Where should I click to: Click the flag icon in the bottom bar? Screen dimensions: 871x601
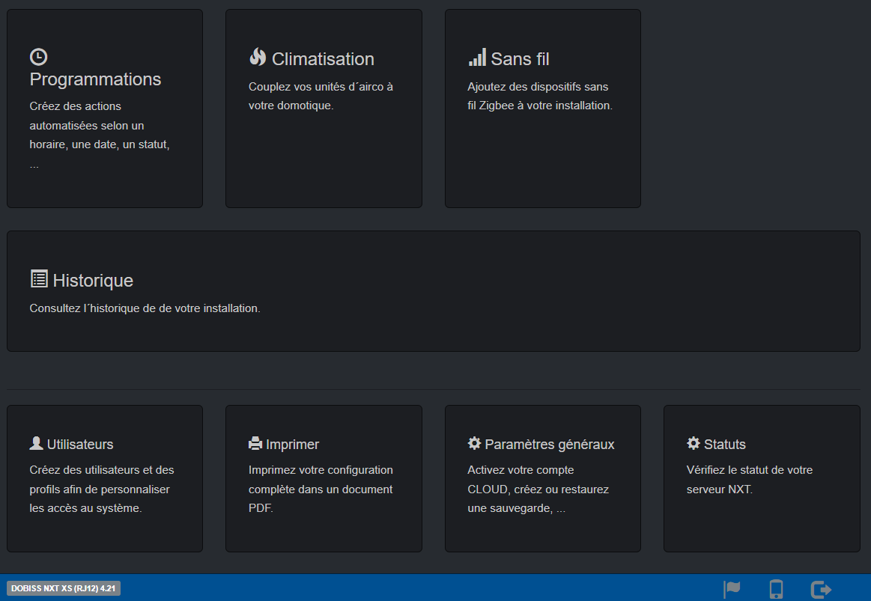[x=732, y=589]
